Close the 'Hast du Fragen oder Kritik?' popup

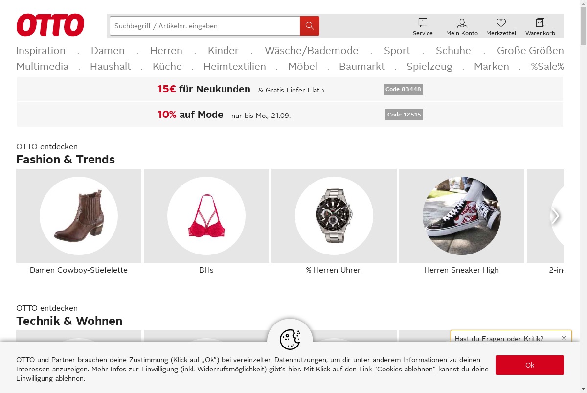tap(564, 338)
